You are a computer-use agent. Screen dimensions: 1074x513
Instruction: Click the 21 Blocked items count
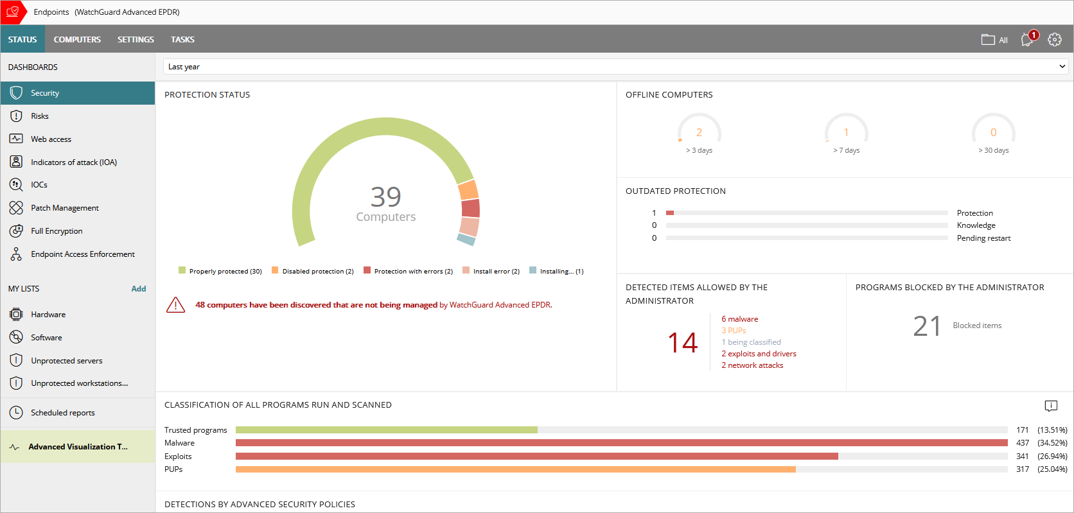point(927,326)
